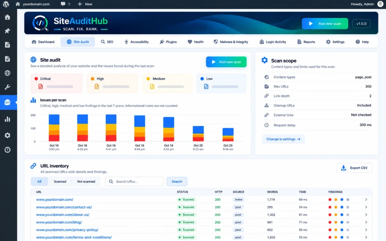Open Howdy, Admin account menu
Screen dimensions: 386x241
367,4
